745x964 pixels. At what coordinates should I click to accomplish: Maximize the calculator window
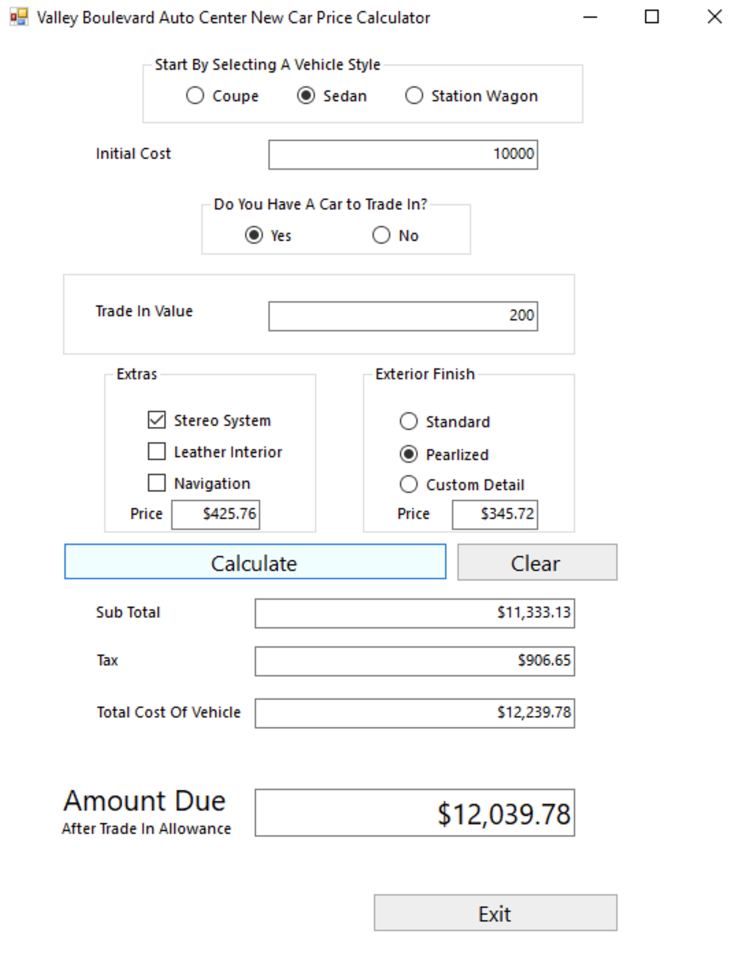[652, 17]
